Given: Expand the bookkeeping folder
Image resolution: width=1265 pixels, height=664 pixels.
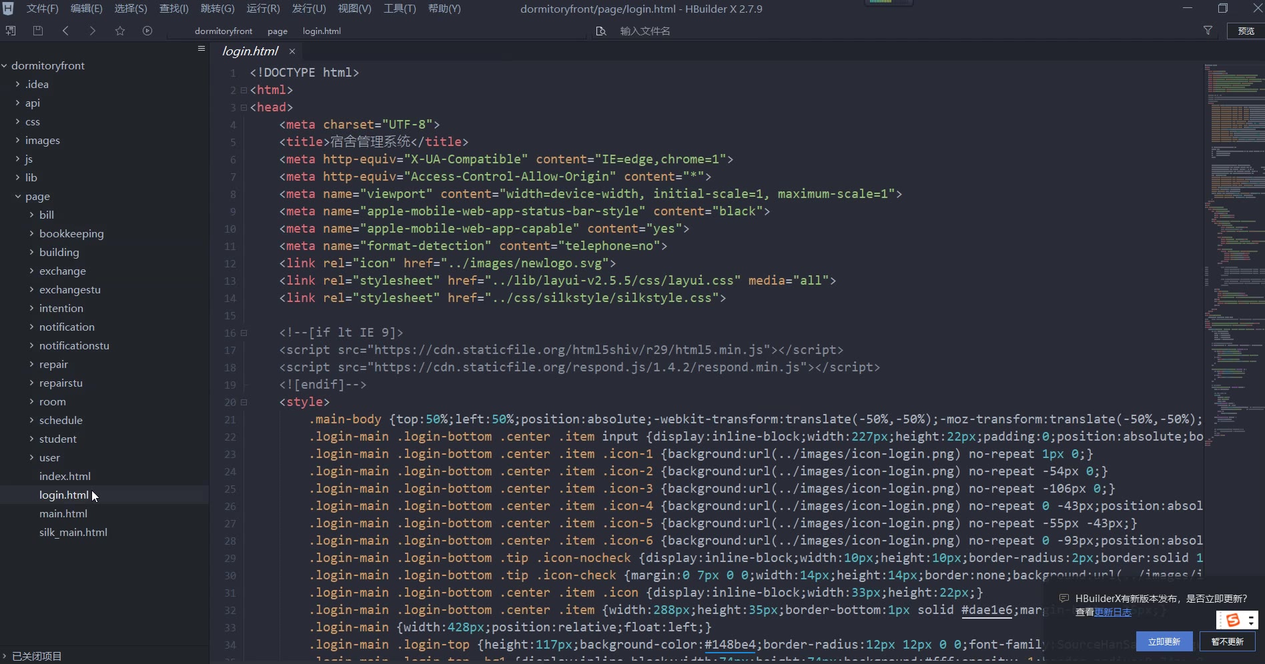Looking at the screenshot, I should [x=32, y=233].
